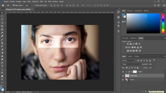Image resolution: width=166 pixels, height=93 pixels.
Task: Show more align options (three dots)
Action: [x=83, y=5]
